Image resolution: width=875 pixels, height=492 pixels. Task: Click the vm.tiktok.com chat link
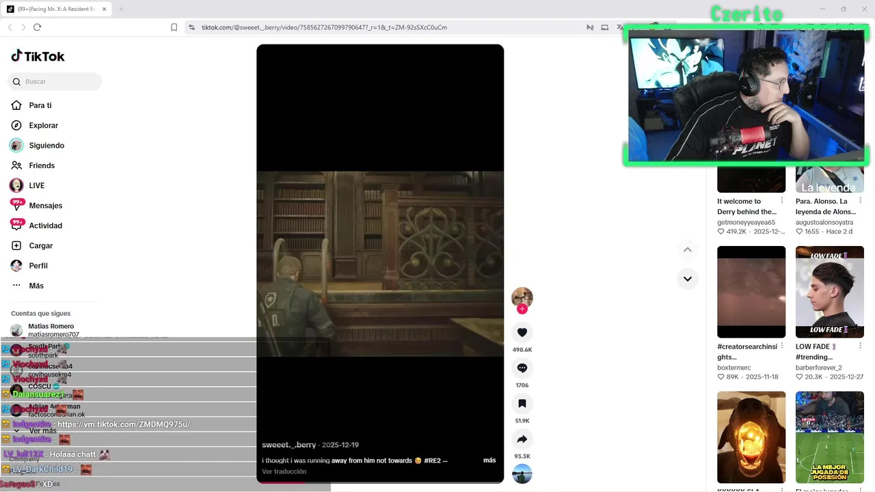(x=124, y=424)
